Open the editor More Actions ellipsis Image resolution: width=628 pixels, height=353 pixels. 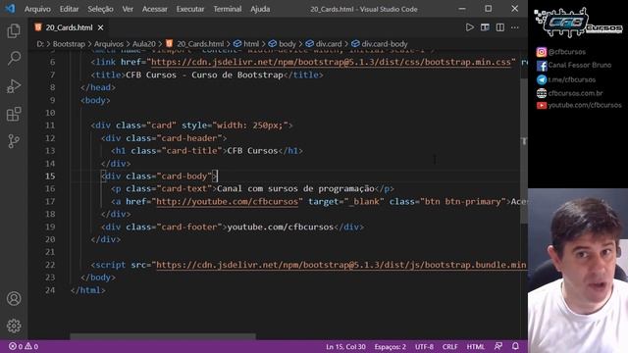click(x=515, y=27)
